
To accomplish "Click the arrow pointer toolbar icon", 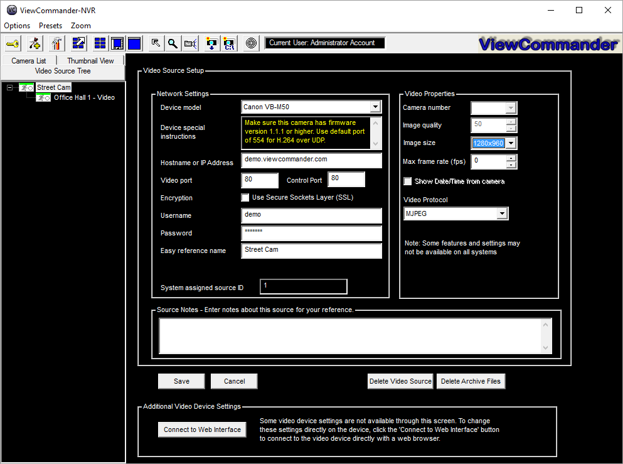I will pyautogui.click(x=156, y=43).
